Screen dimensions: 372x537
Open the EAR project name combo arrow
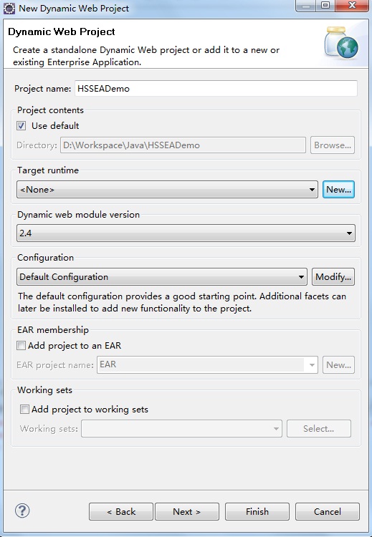[x=311, y=365]
